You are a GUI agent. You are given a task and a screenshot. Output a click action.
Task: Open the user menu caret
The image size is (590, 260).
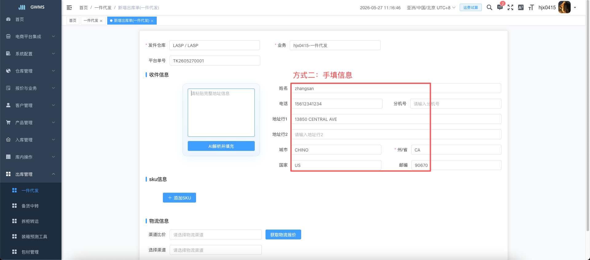tap(575, 8)
